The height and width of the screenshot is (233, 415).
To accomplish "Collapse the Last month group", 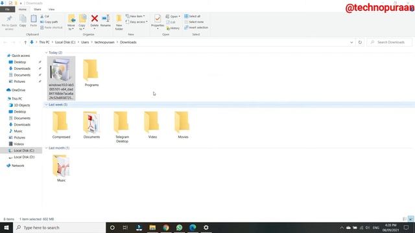I will (46, 148).
